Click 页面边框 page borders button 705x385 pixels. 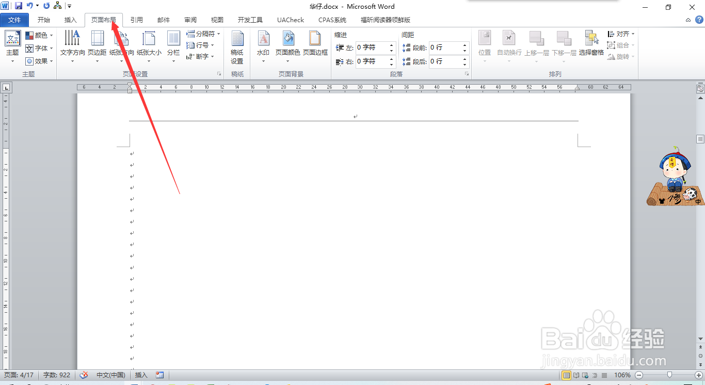pyautogui.click(x=315, y=44)
